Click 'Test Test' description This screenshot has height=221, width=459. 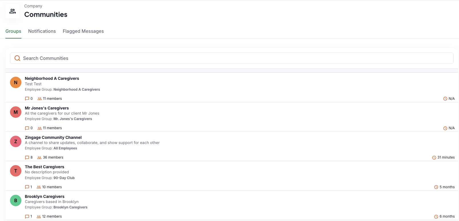pos(33,84)
